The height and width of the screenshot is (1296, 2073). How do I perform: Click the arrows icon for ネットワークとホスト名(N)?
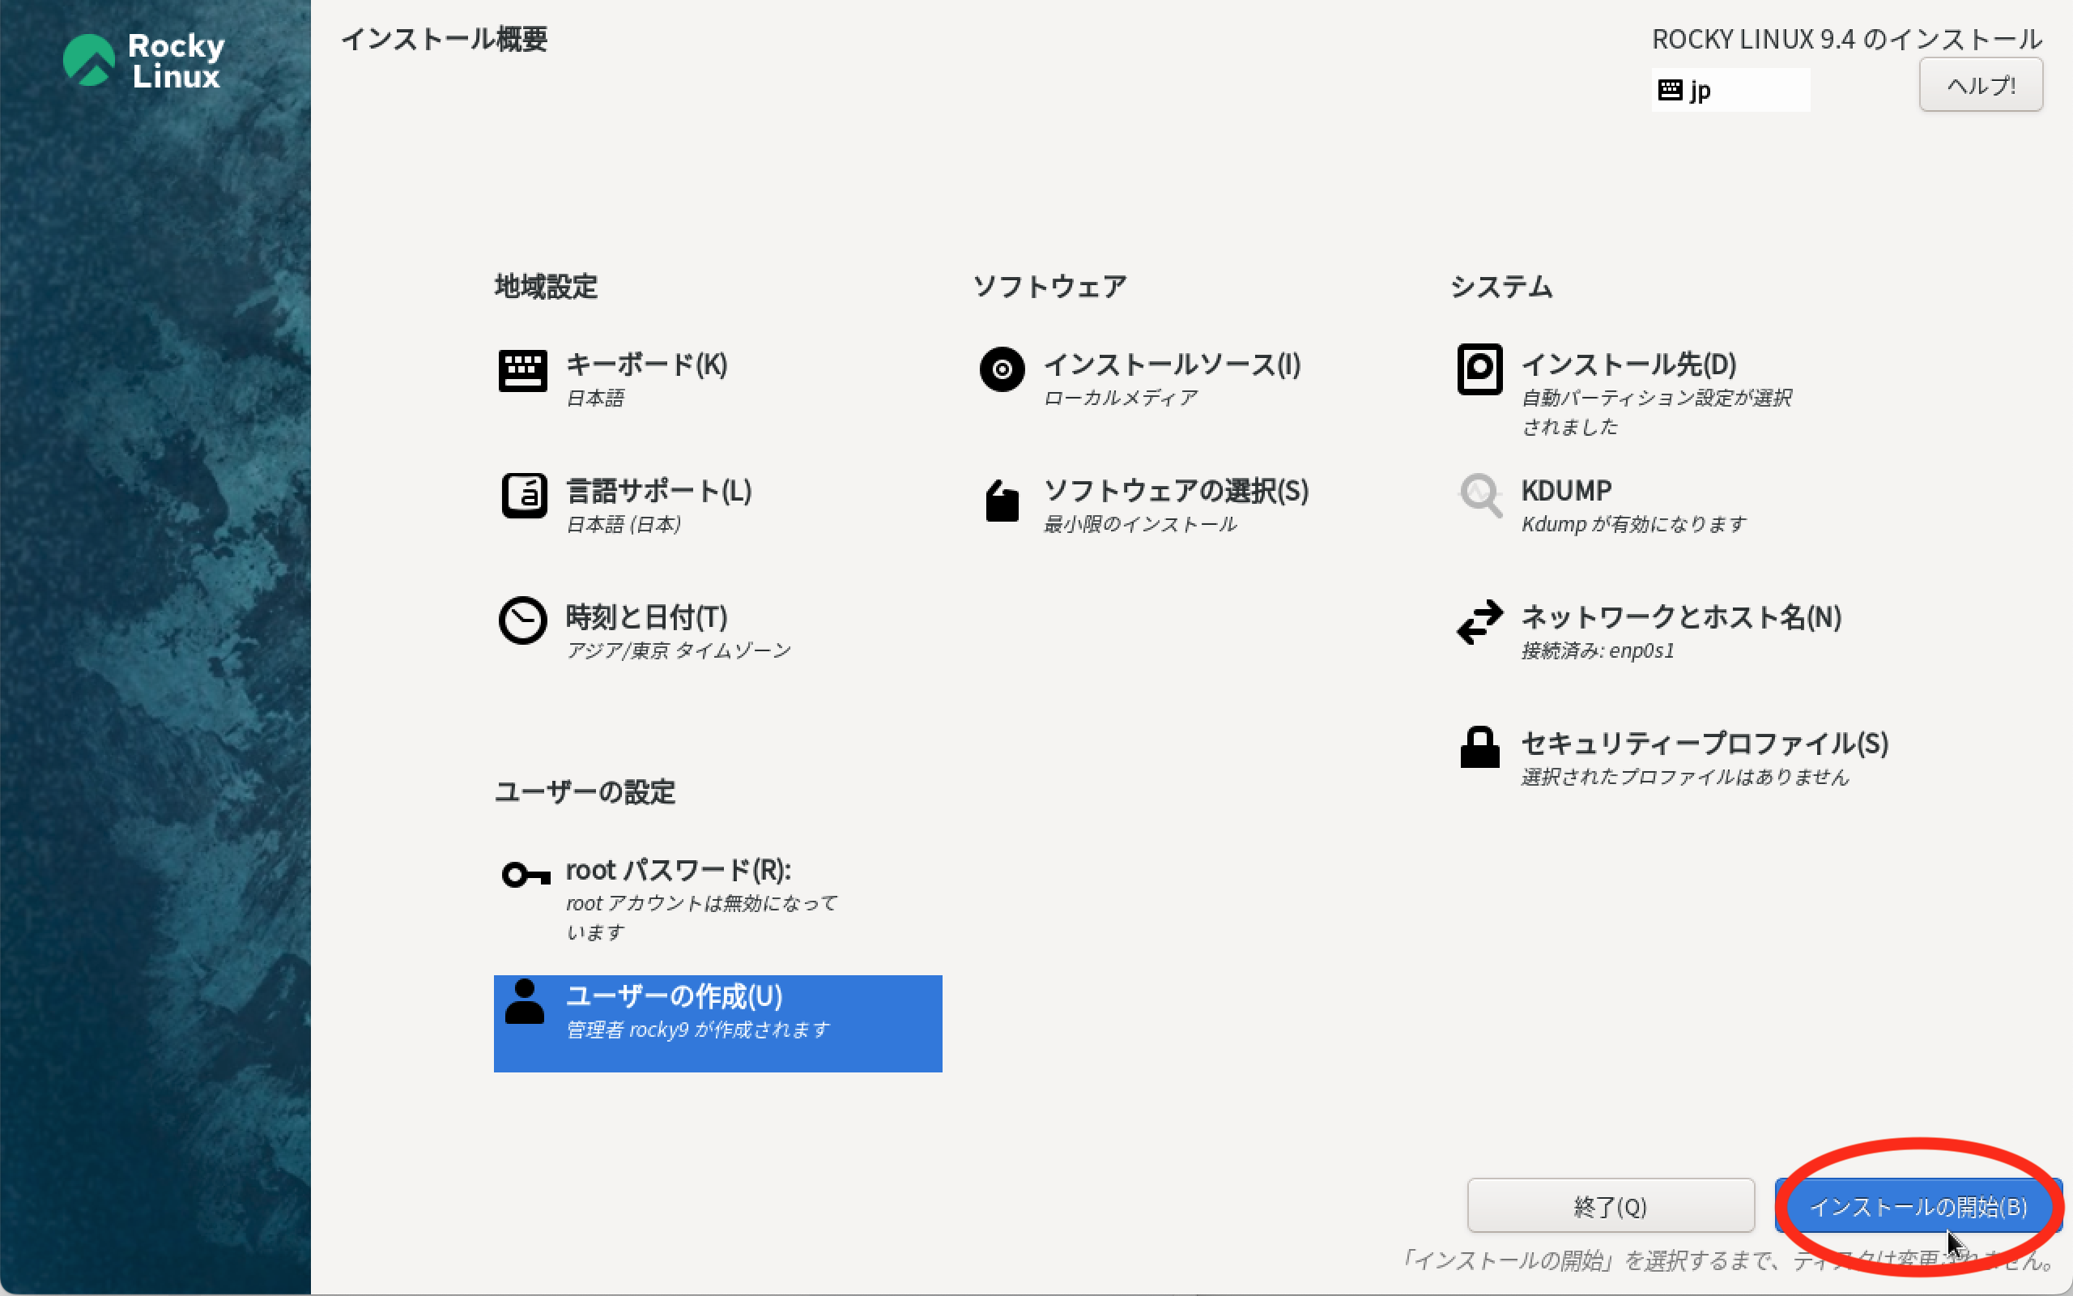pyautogui.click(x=1479, y=621)
